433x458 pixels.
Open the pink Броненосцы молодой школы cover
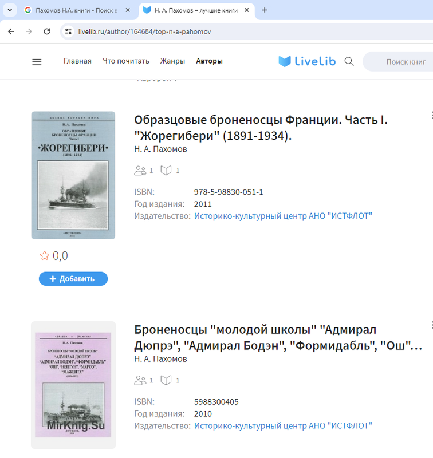point(73,385)
